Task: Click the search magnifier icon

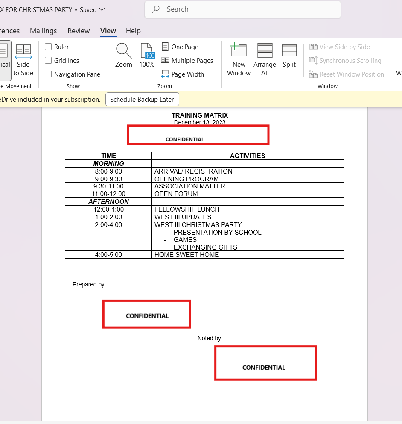Action: click(156, 9)
